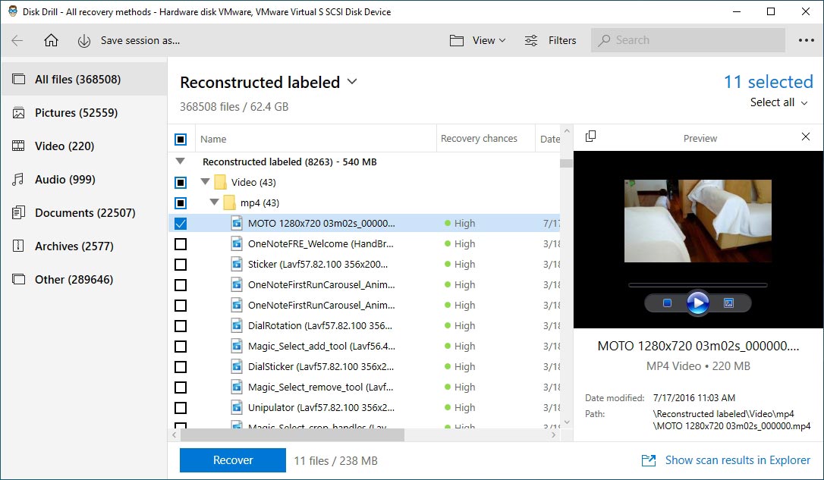Viewport: 824px width, 480px height.
Task: Click the Archives category icon
Action: click(x=18, y=246)
